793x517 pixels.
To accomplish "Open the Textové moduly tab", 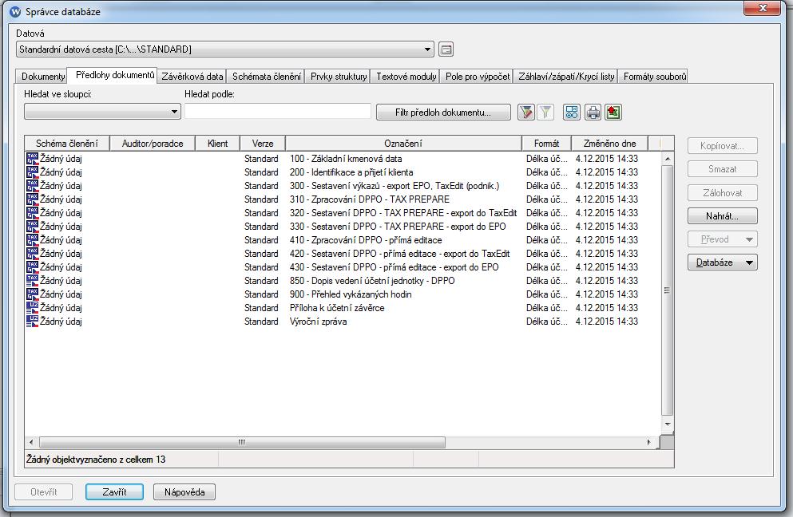I will [x=406, y=77].
